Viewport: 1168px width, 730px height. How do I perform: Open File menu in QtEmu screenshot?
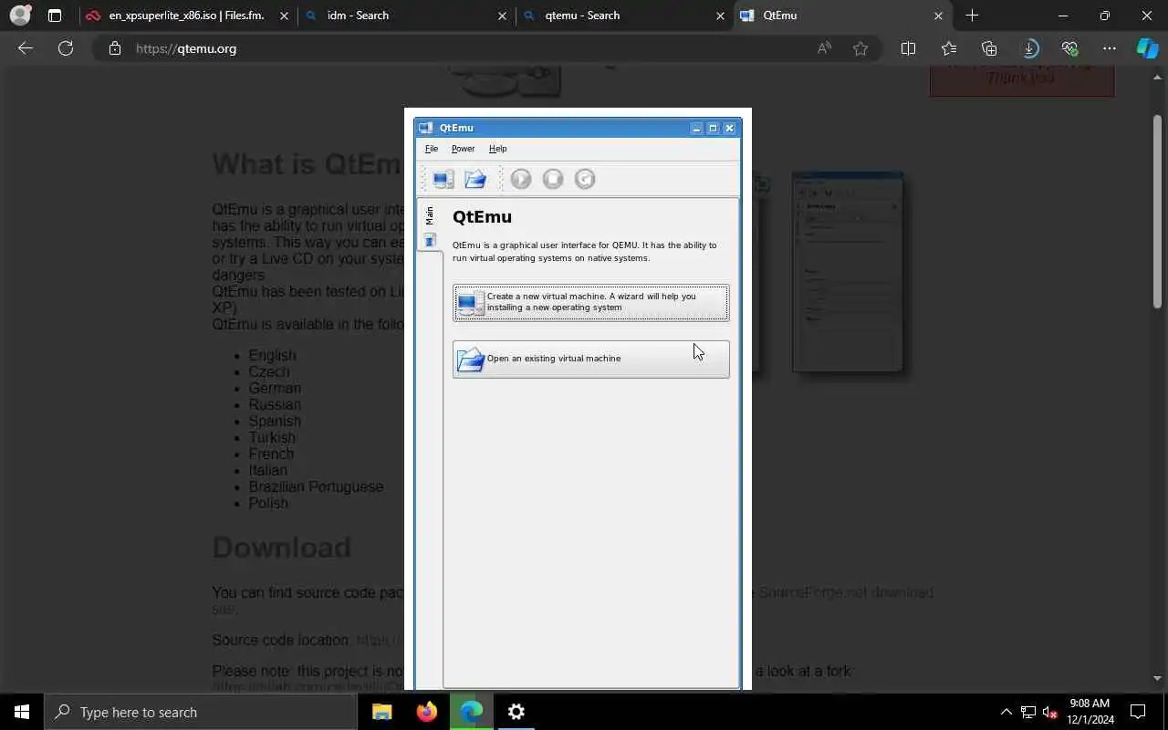(x=432, y=149)
